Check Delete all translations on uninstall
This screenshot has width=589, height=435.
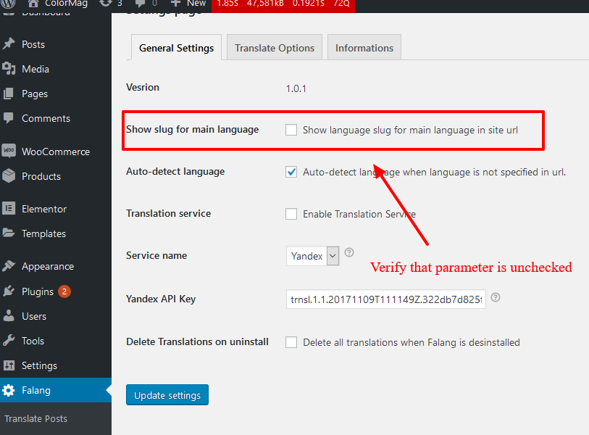coord(291,342)
